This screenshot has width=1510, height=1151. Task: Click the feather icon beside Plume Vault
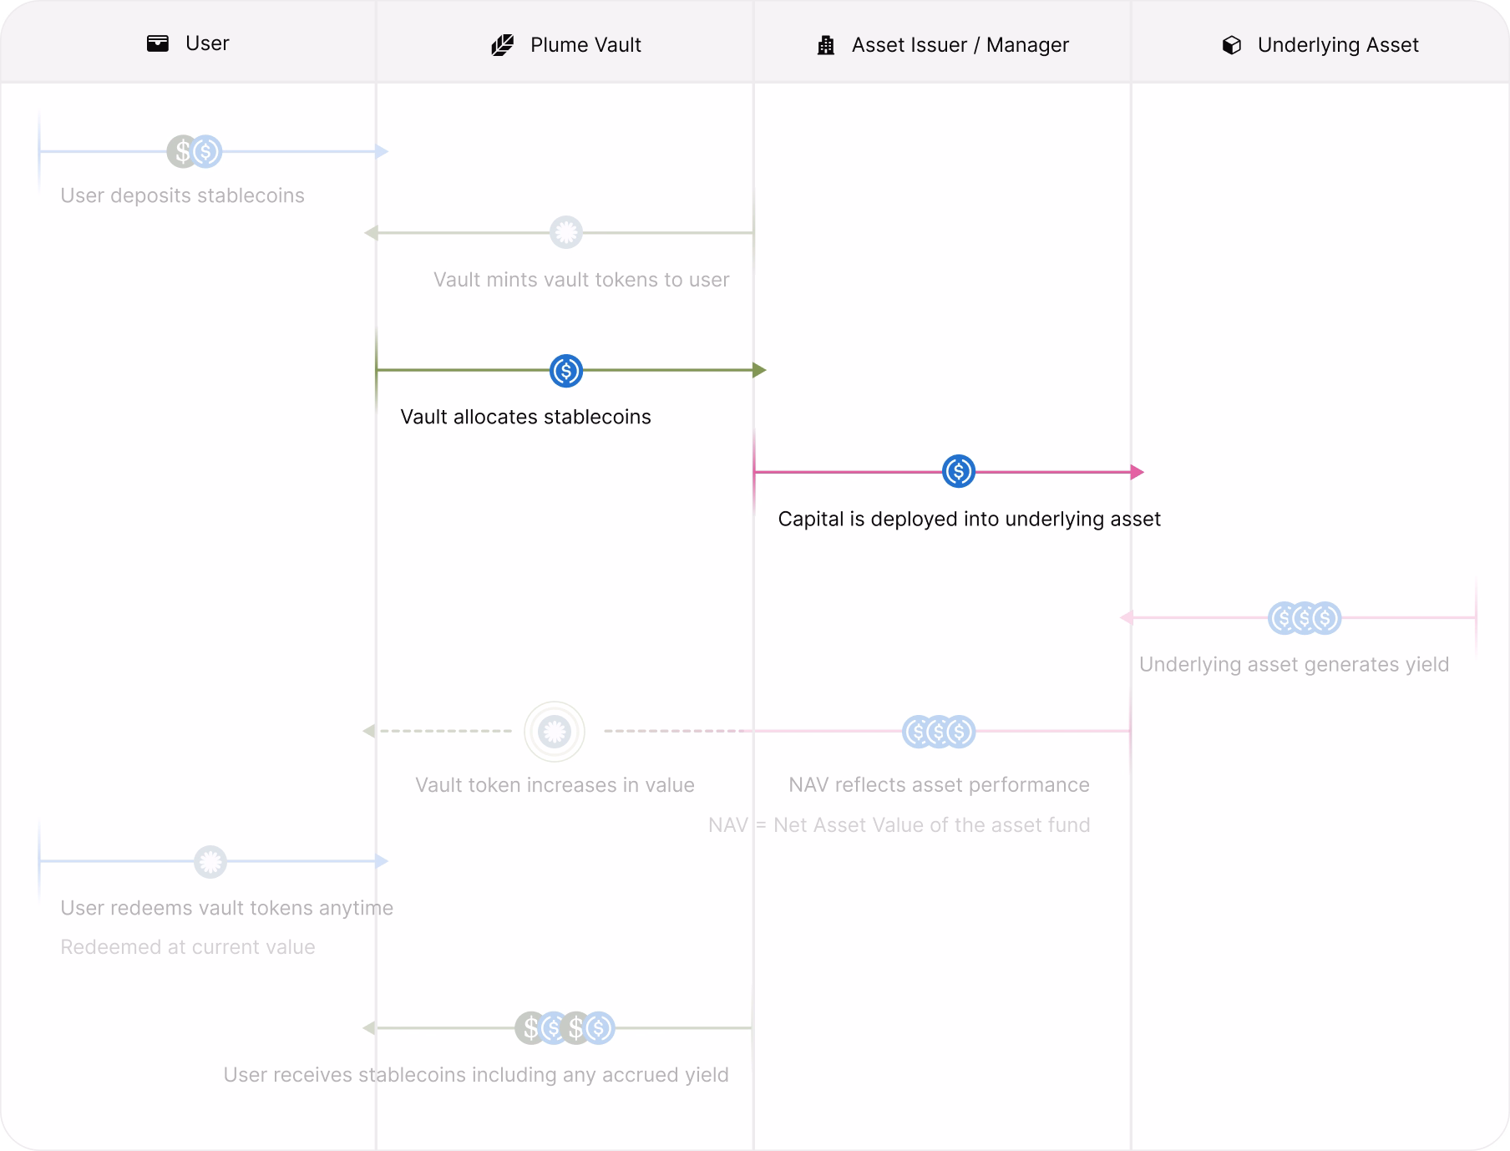(x=503, y=45)
